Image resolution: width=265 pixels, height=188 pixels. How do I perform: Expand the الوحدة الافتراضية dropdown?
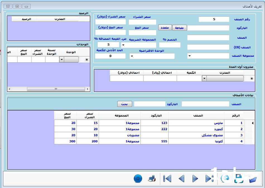[x=132, y=56]
